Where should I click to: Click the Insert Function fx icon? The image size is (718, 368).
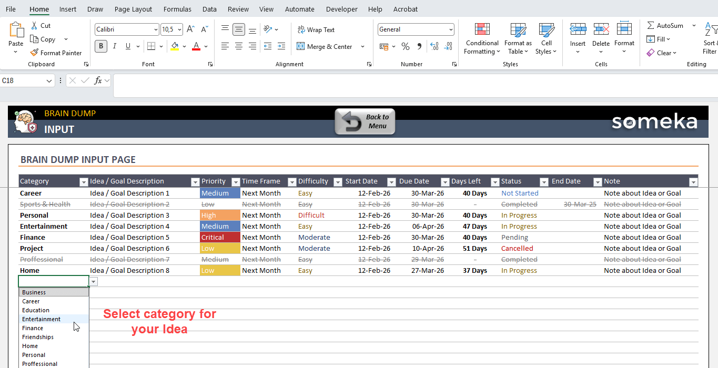[x=98, y=80]
